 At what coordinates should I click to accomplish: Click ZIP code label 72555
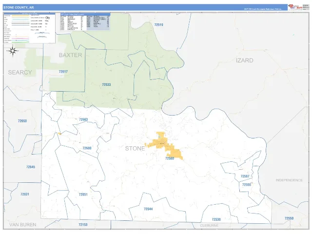tap(247, 185)
